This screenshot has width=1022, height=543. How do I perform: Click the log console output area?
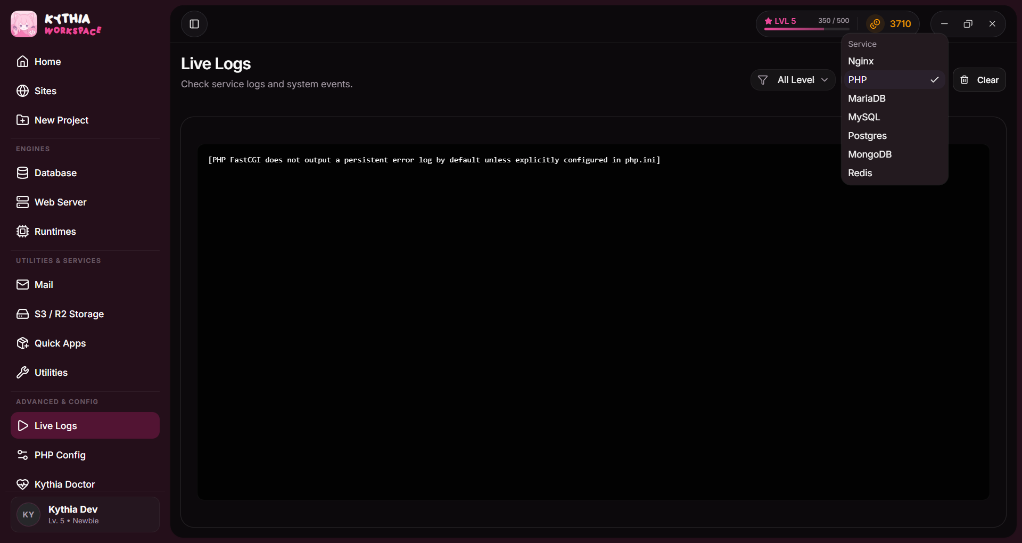click(593, 322)
